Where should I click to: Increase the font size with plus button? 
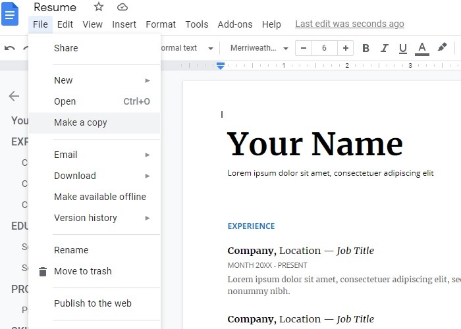click(x=346, y=48)
